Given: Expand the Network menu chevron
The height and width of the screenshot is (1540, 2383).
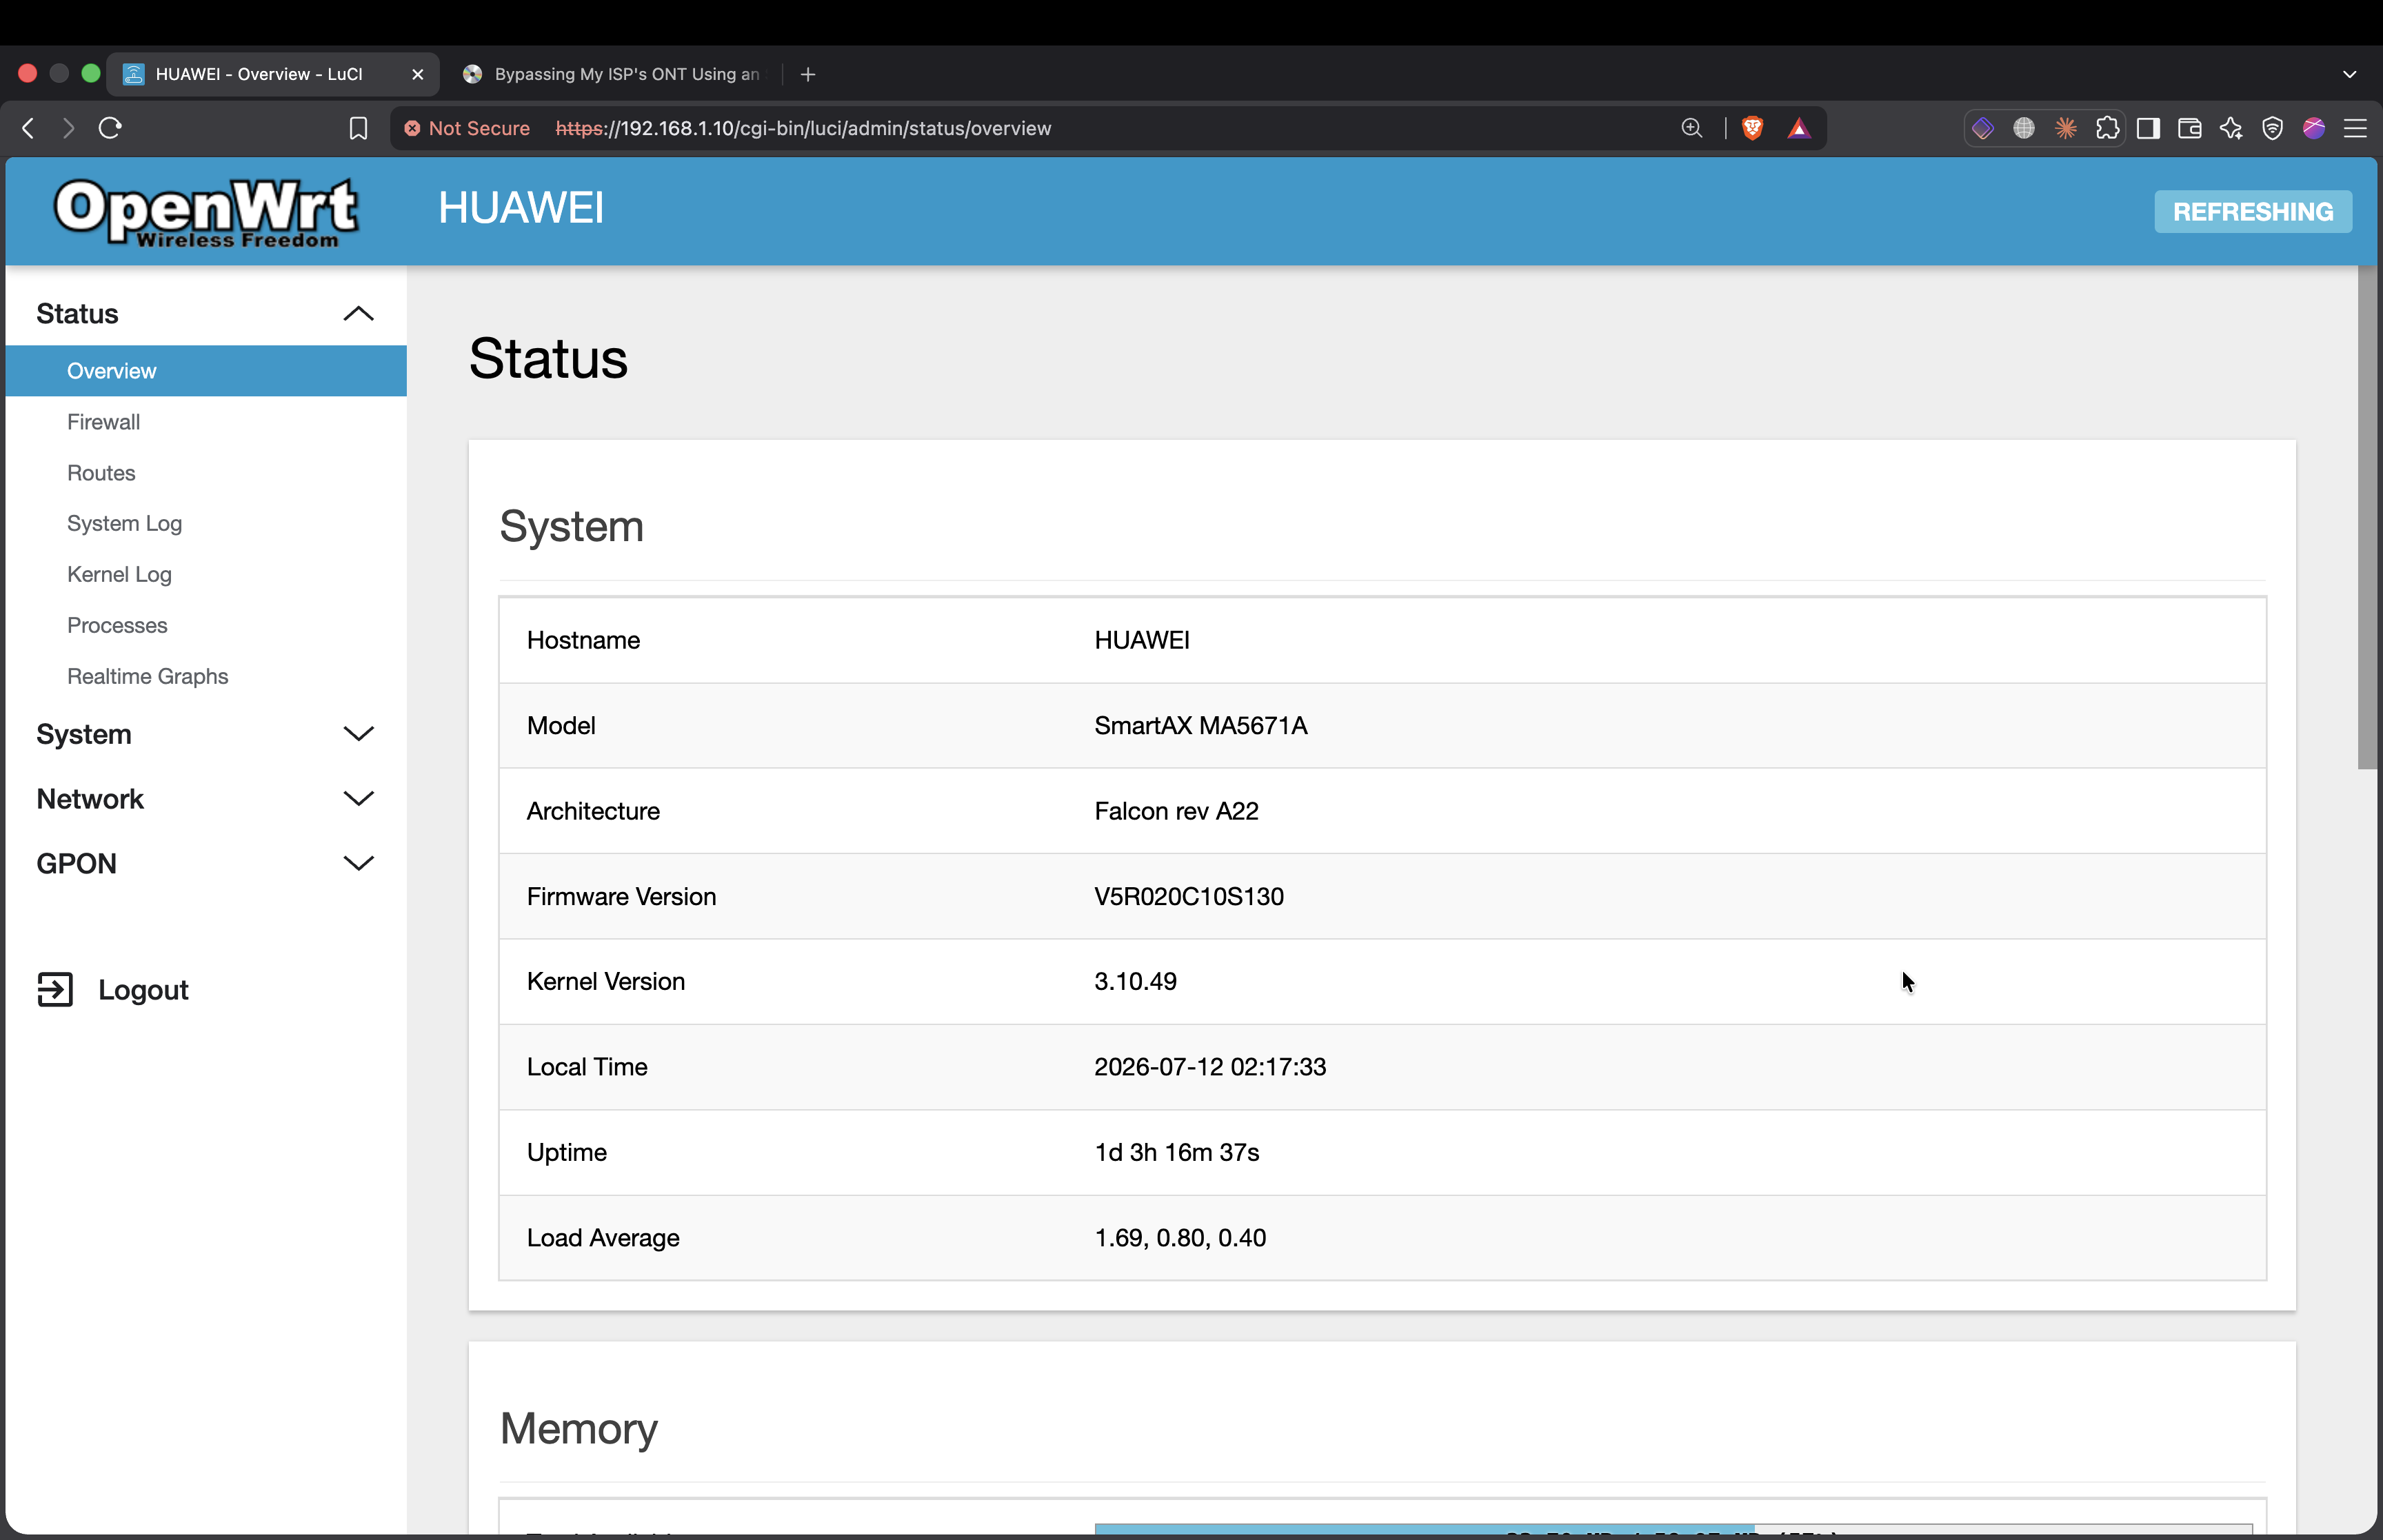Looking at the screenshot, I should coord(358,799).
